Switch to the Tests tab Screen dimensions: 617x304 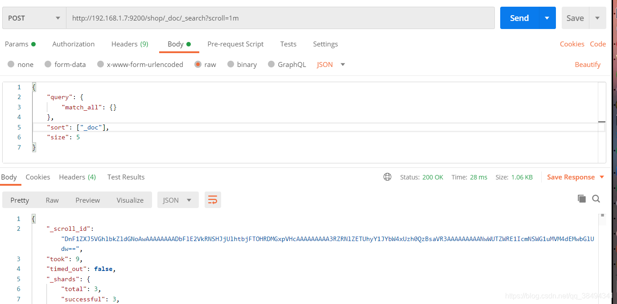click(288, 44)
